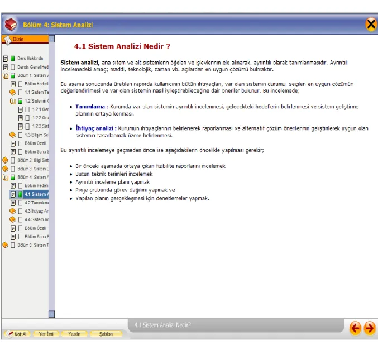The height and width of the screenshot is (345, 378).
Task: Expand the Bölüm 3 closed book node
Action: pyautogui.click(x=5, y=169)
